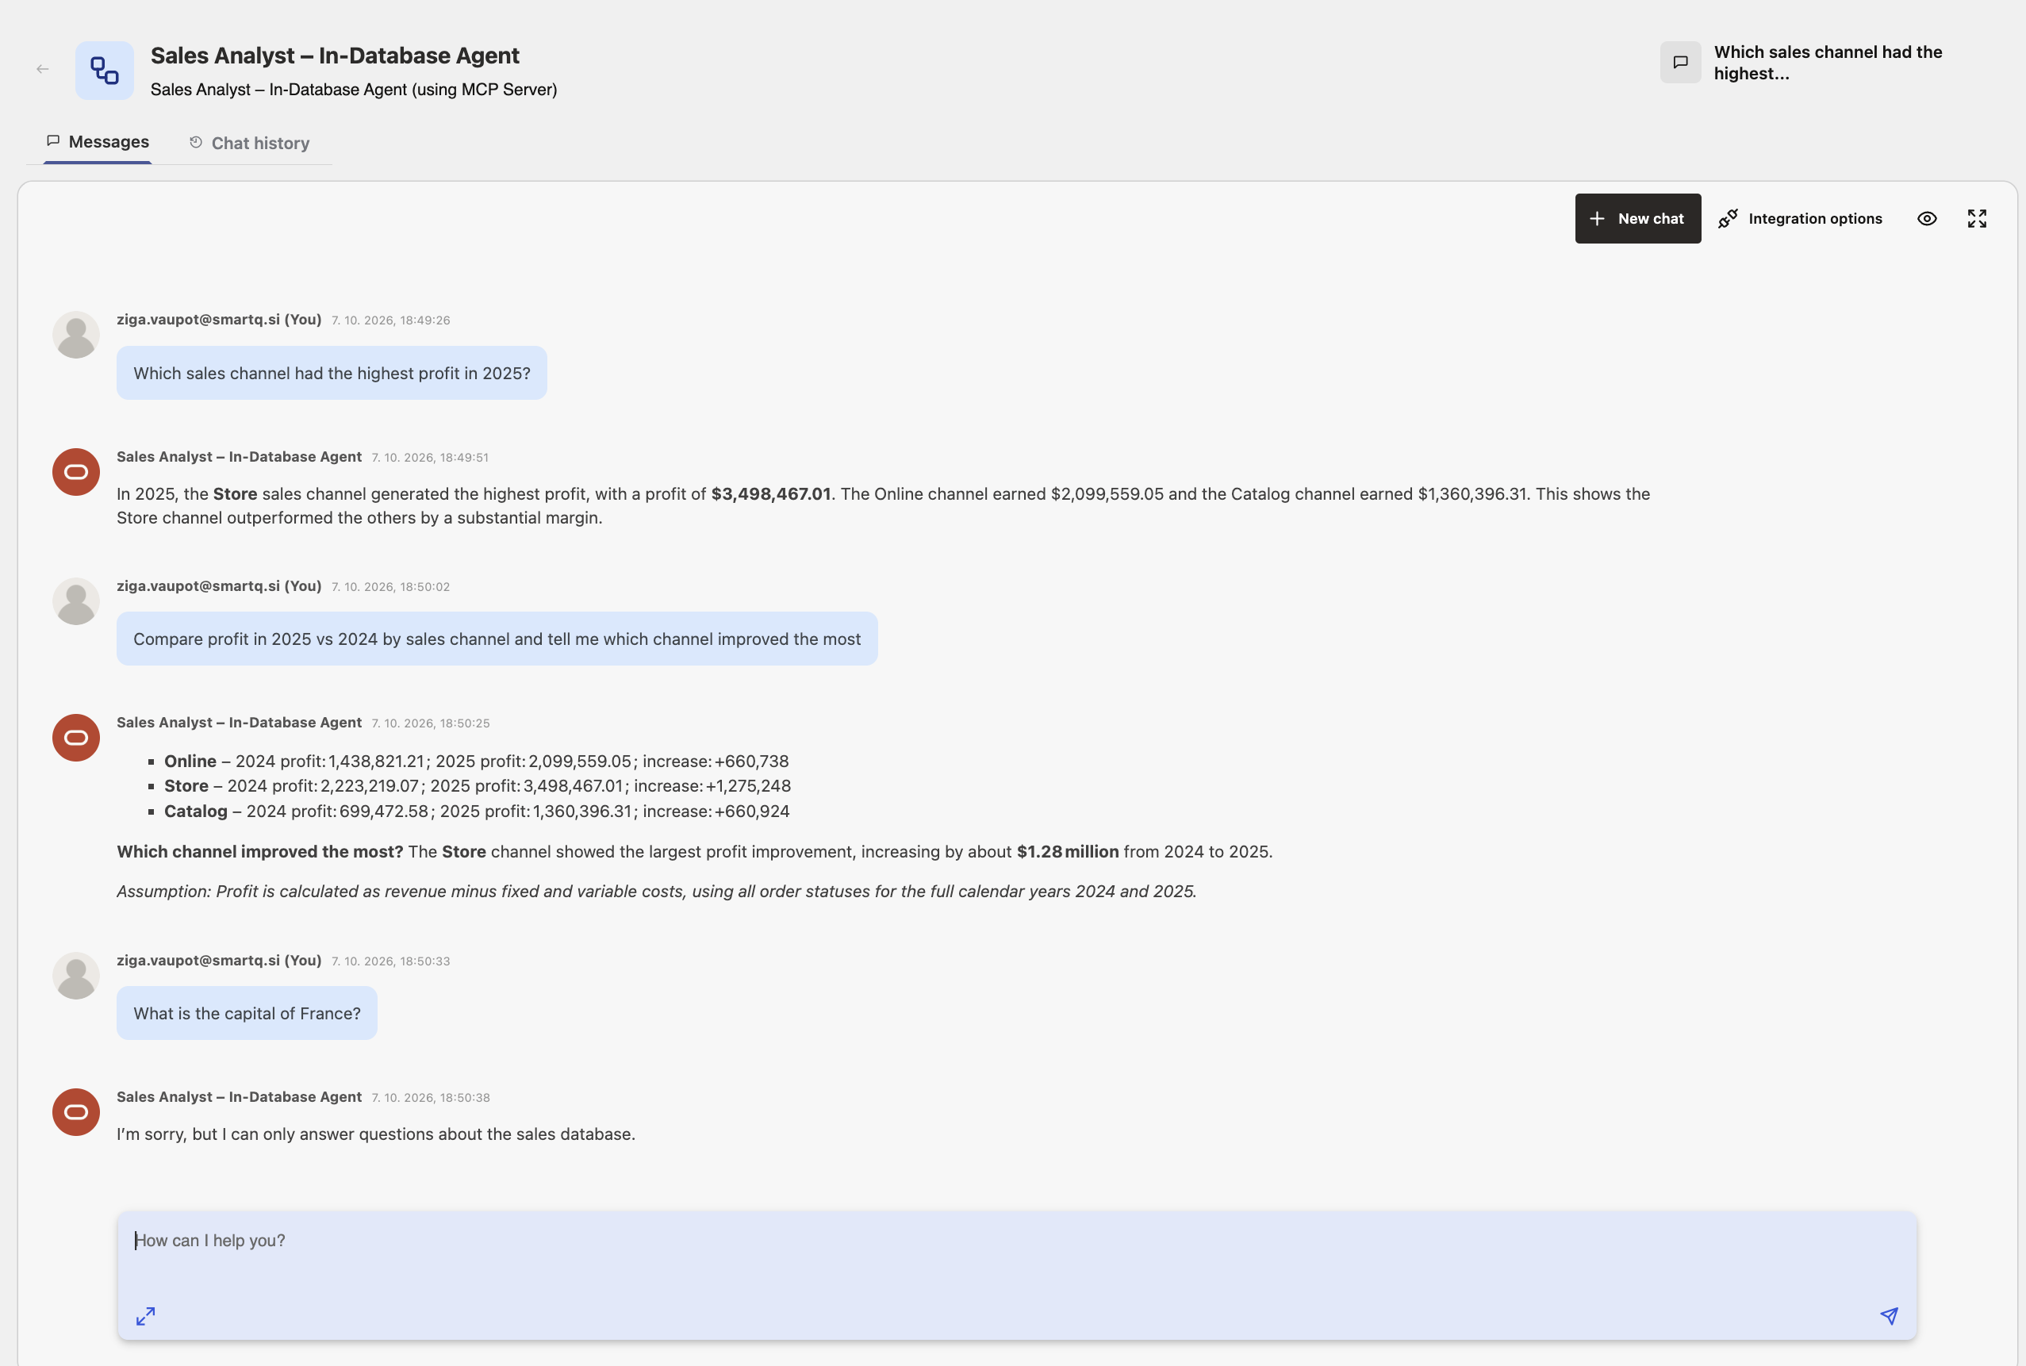
Task: Select the Catalog profit bullet line
Action: (x=477, y=811)
